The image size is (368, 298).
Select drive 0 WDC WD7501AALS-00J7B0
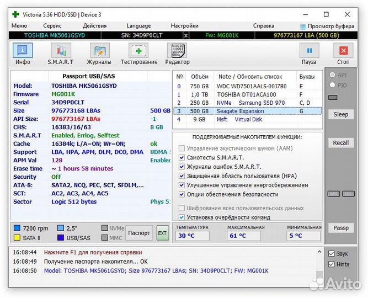[x=248, y=86]
